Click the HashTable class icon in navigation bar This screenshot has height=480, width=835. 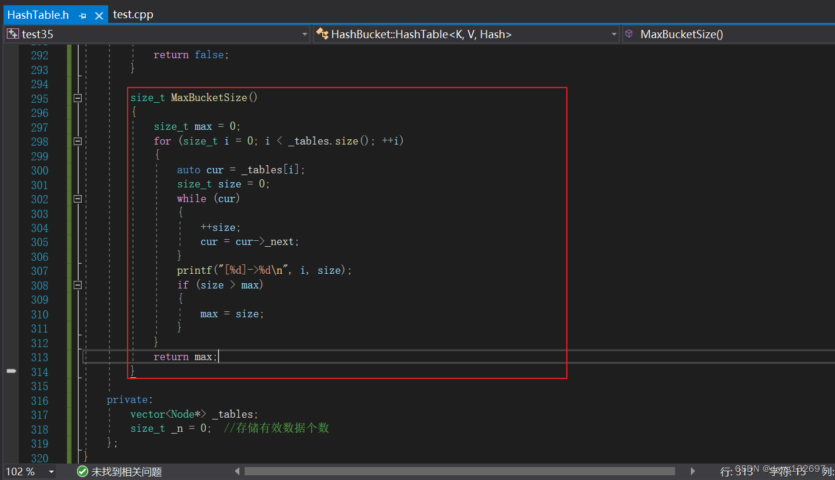322,34
